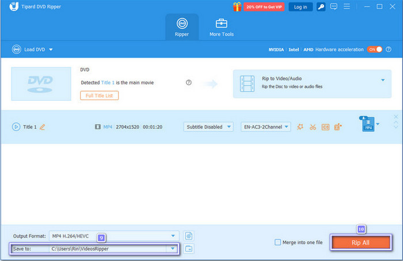
Task: Play preview of Title 1
Action: tap(16, 127)
